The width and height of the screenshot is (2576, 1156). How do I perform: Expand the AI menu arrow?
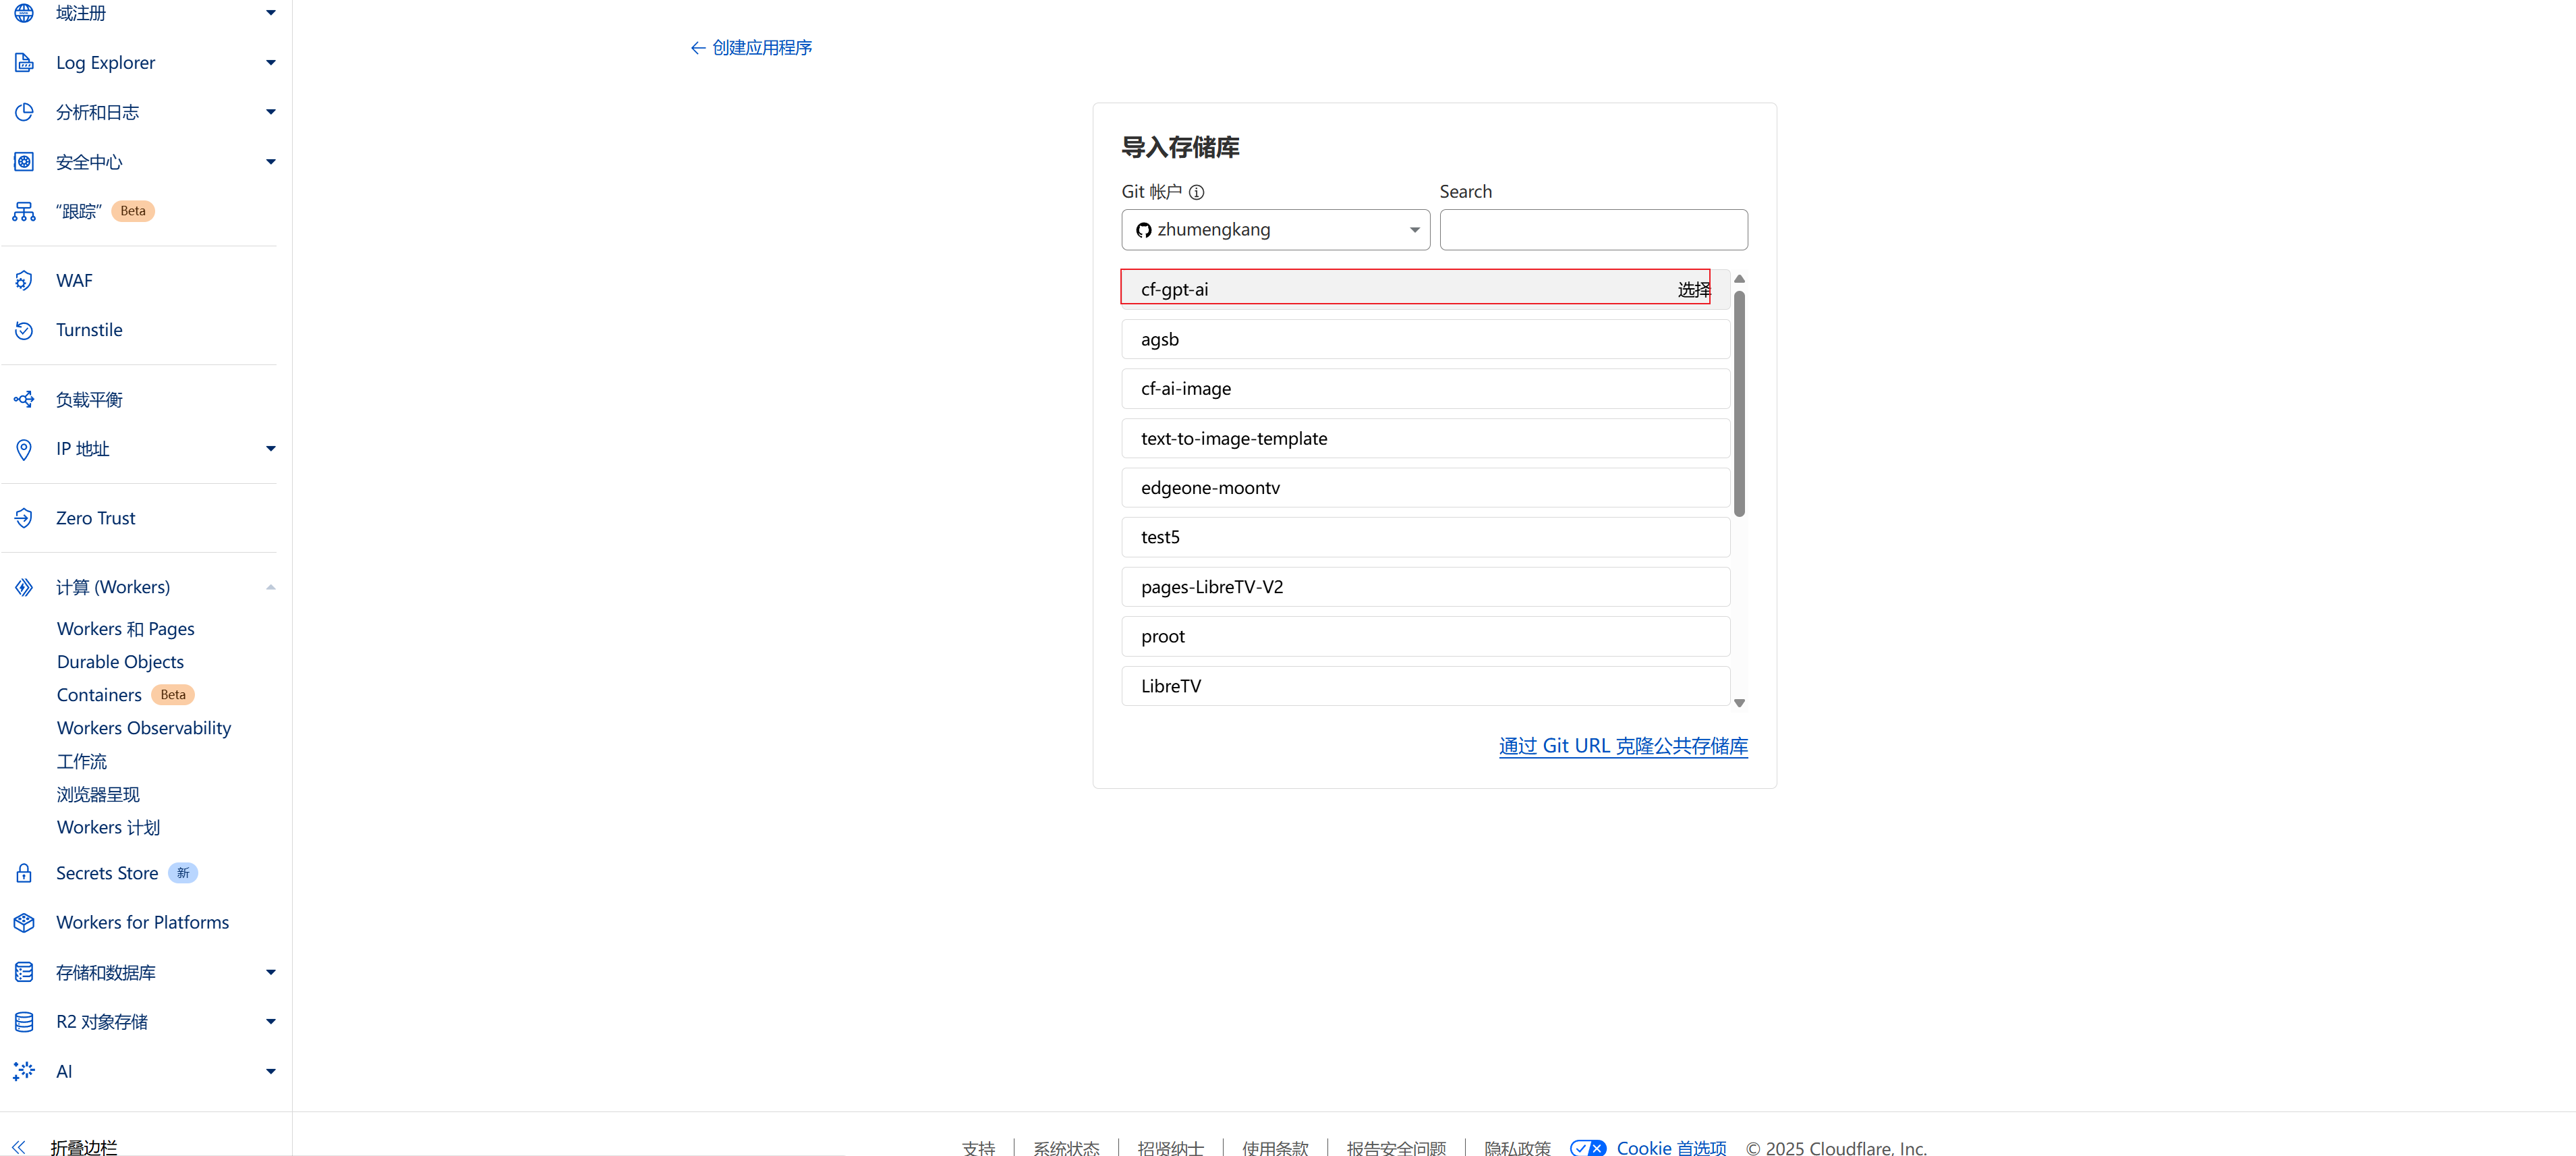[x=270, y=1072]
